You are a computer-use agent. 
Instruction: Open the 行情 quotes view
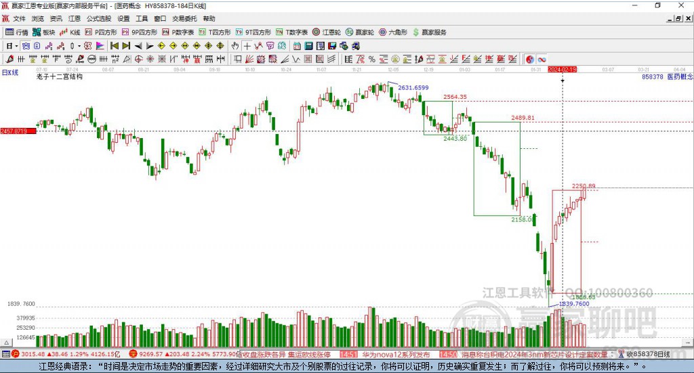tap(16, 32)
